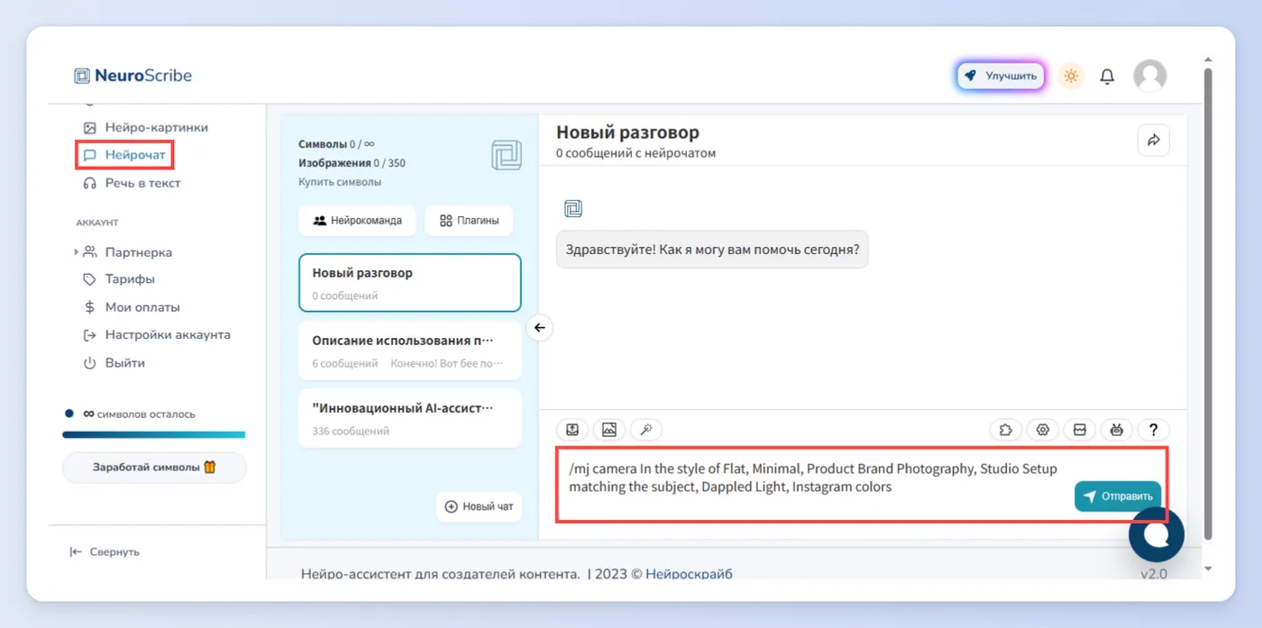Click the magic wand icon
This screenshot has height=628, width=1262.
pyautogui.click(x=646, y=430)
